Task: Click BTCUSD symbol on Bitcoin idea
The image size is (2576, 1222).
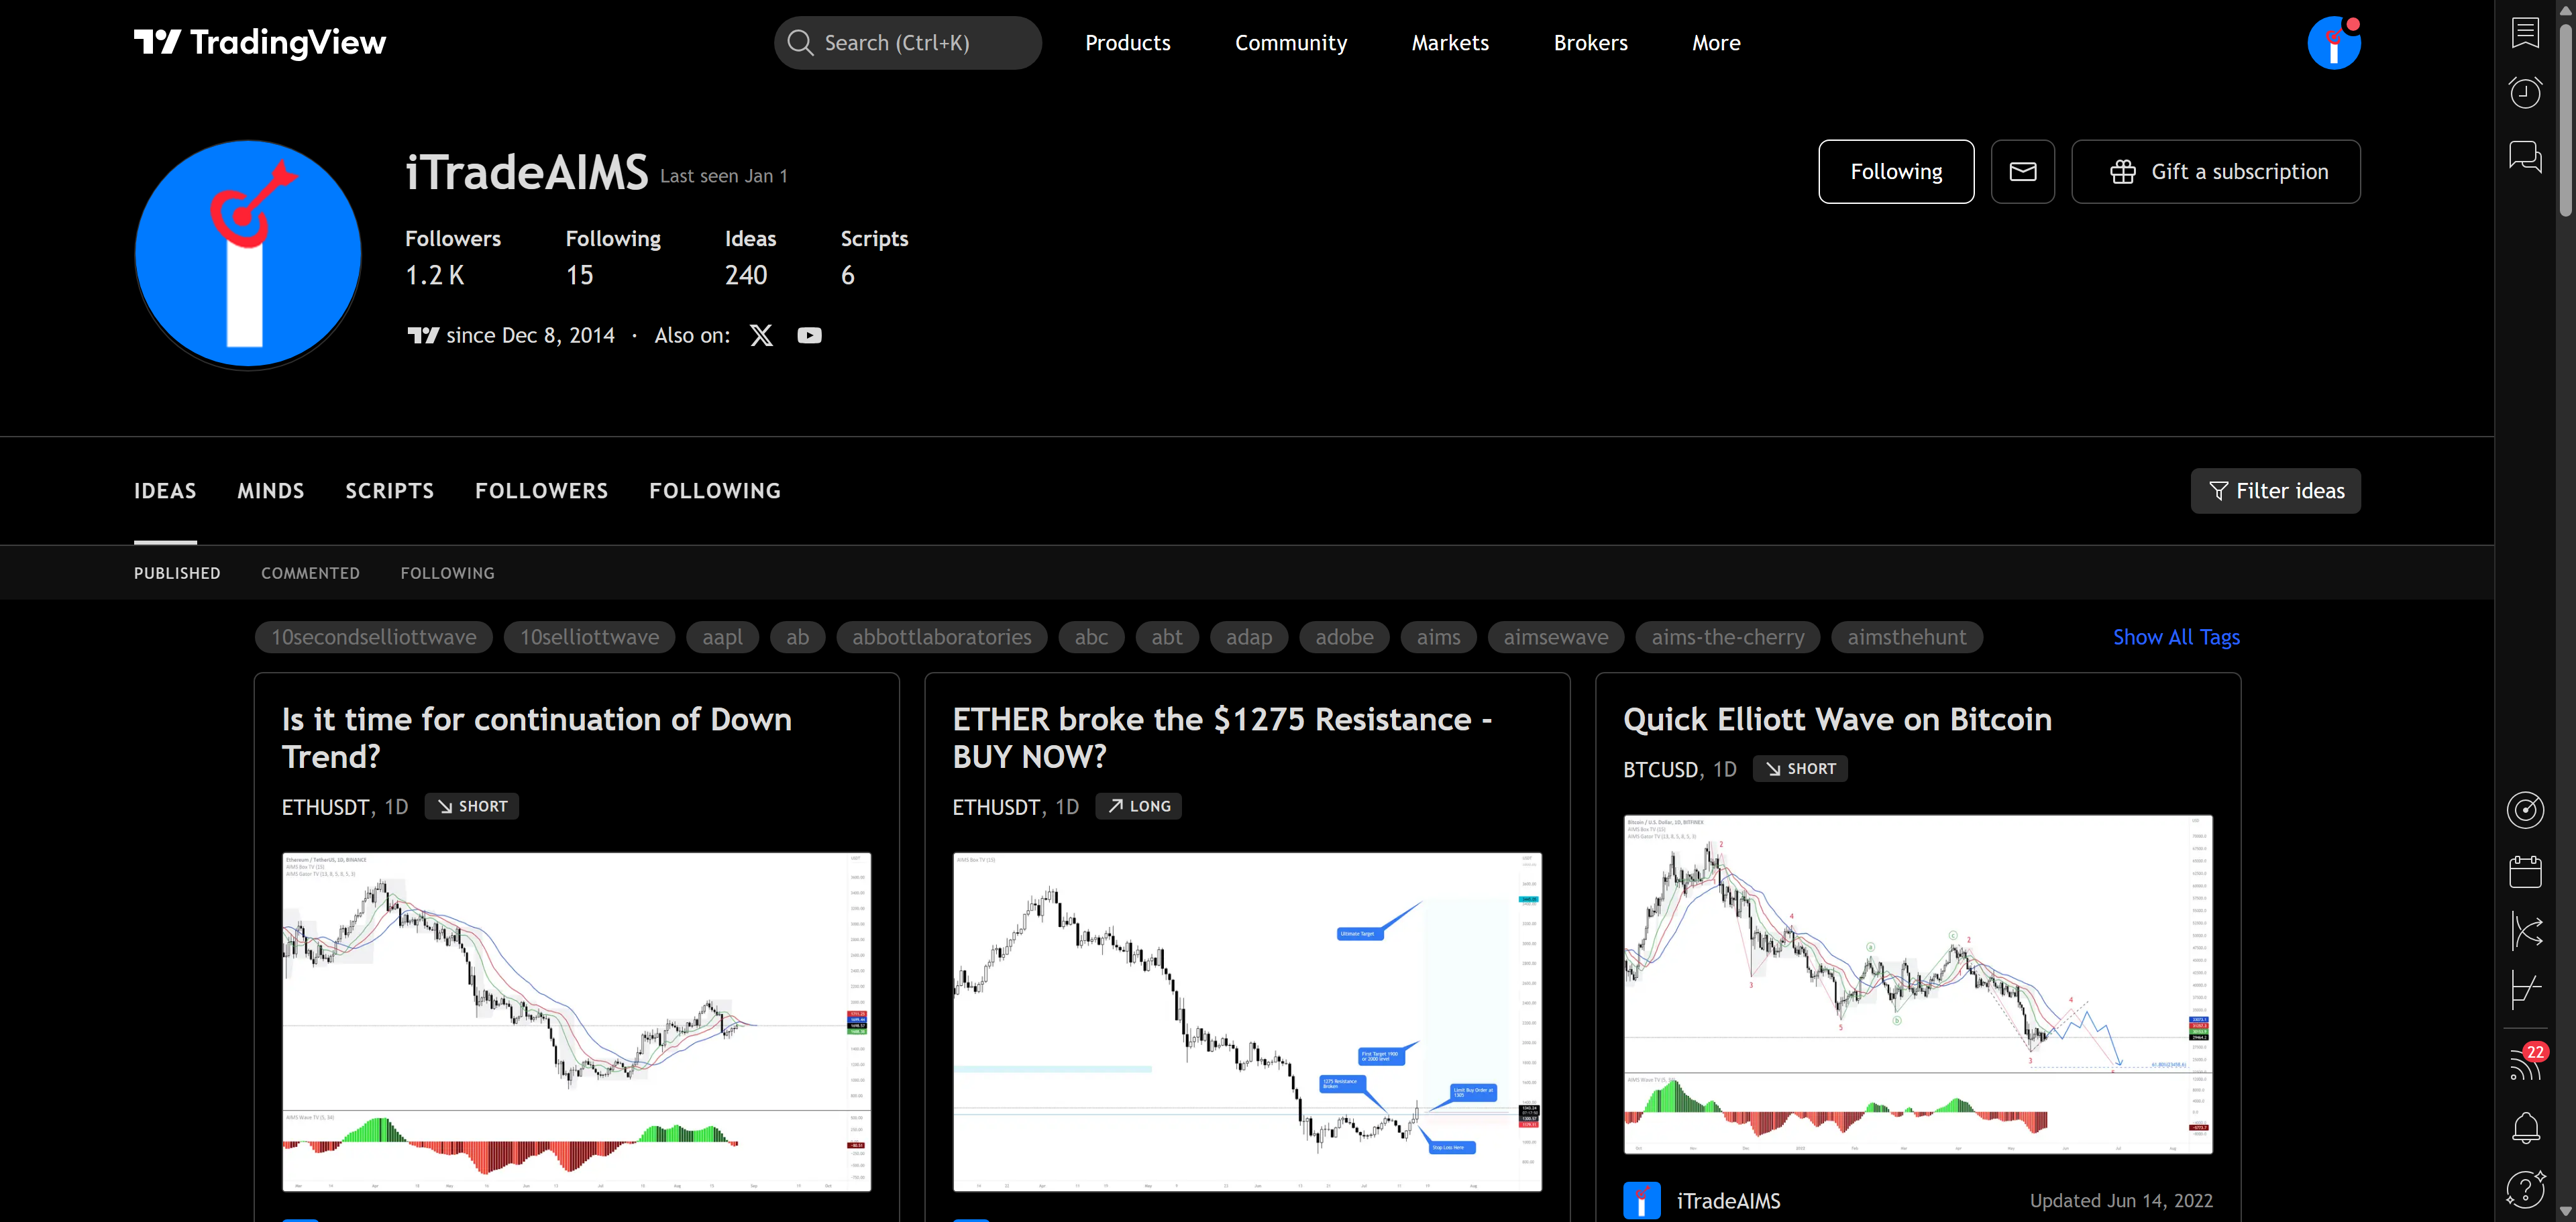Action: point(1660,769)
